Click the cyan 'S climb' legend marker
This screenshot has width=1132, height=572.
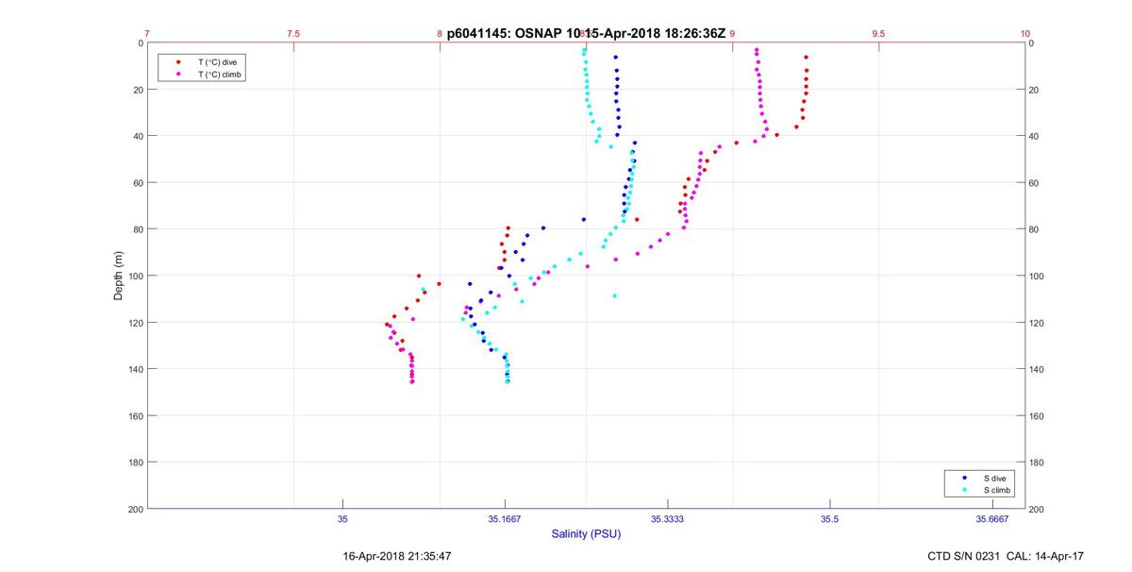pyautogui.click(x=965, y=490)
